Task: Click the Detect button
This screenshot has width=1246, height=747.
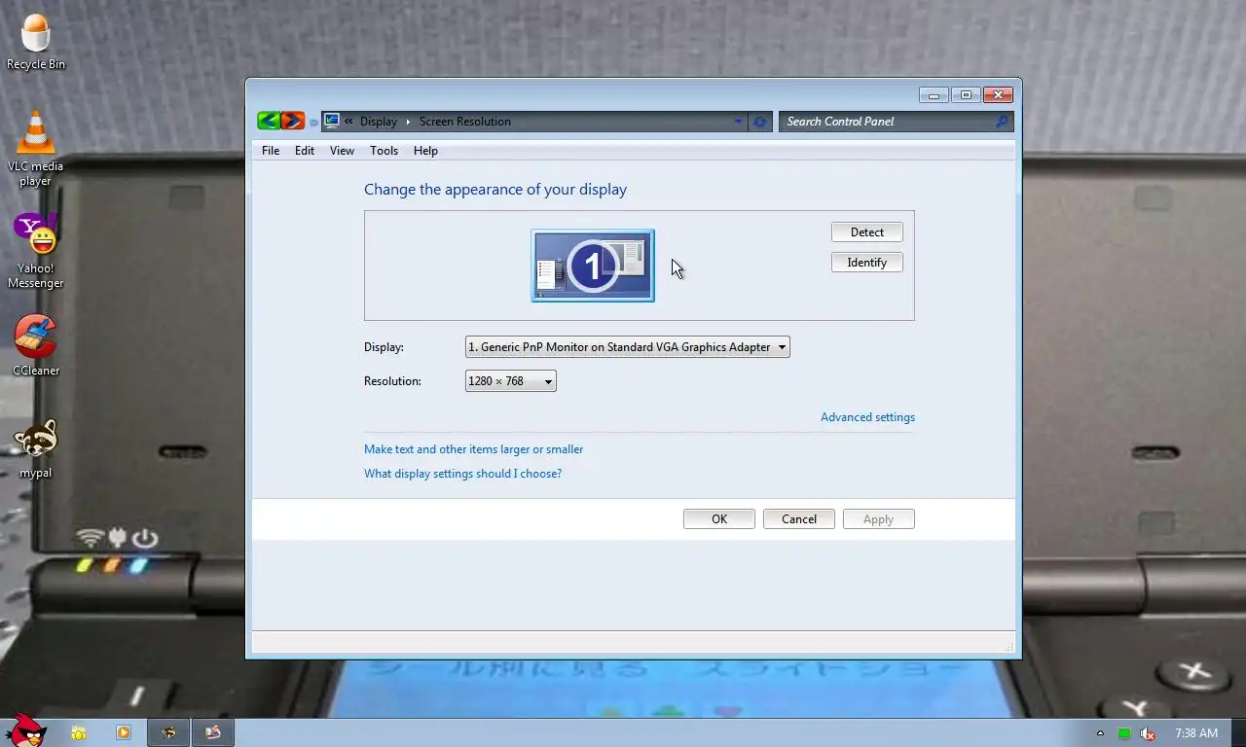Action: (867, 232)
